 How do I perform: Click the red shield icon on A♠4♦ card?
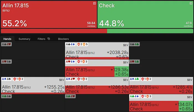pyautogui.click(x=78, y=44)
